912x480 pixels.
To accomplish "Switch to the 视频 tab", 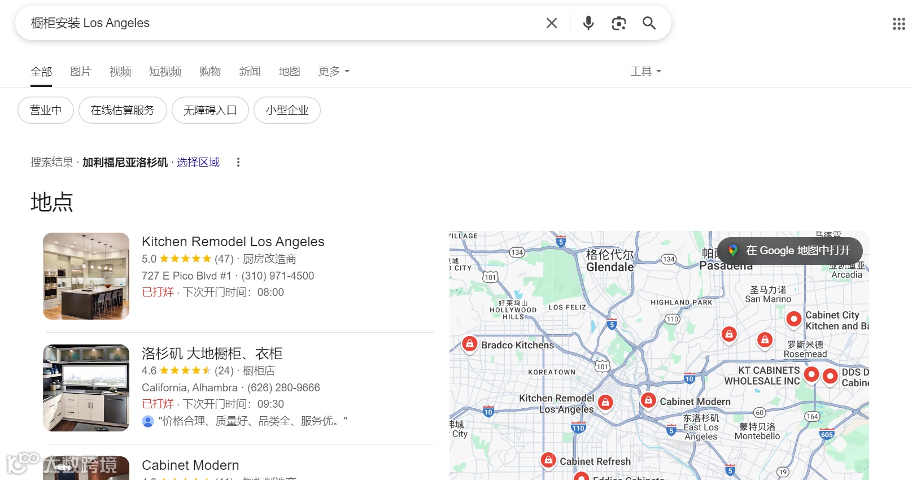I will [120, 72].
